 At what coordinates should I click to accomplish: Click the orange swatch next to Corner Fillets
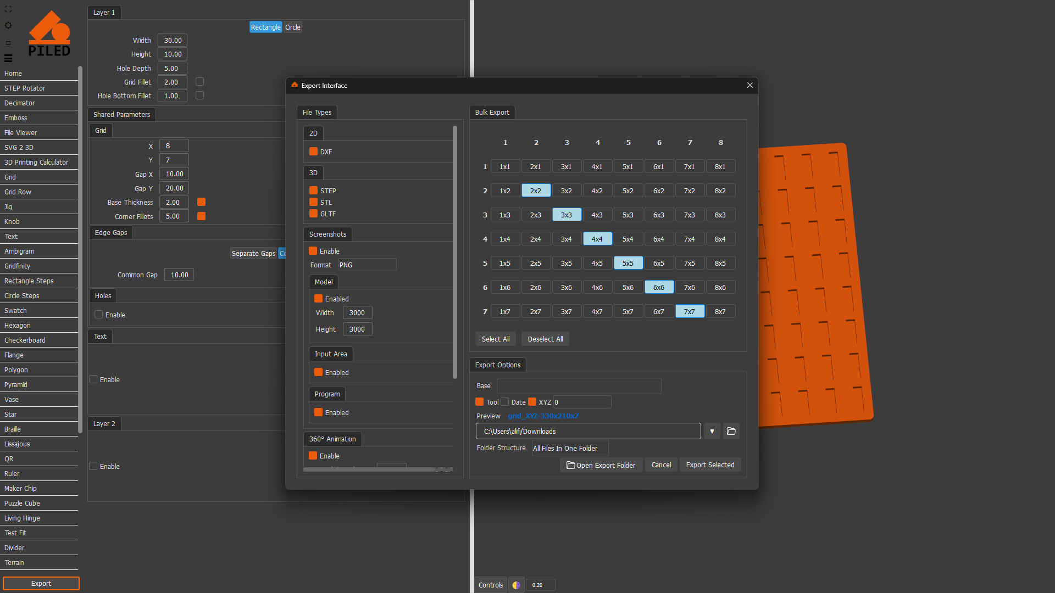201,216
